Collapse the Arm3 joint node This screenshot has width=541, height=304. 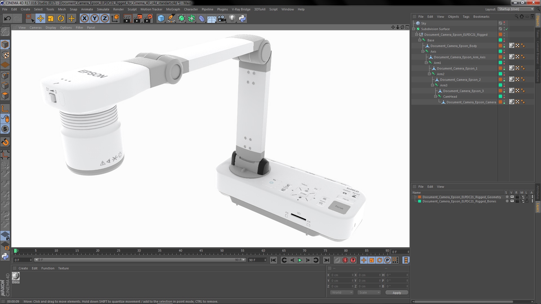coord(433,85)
